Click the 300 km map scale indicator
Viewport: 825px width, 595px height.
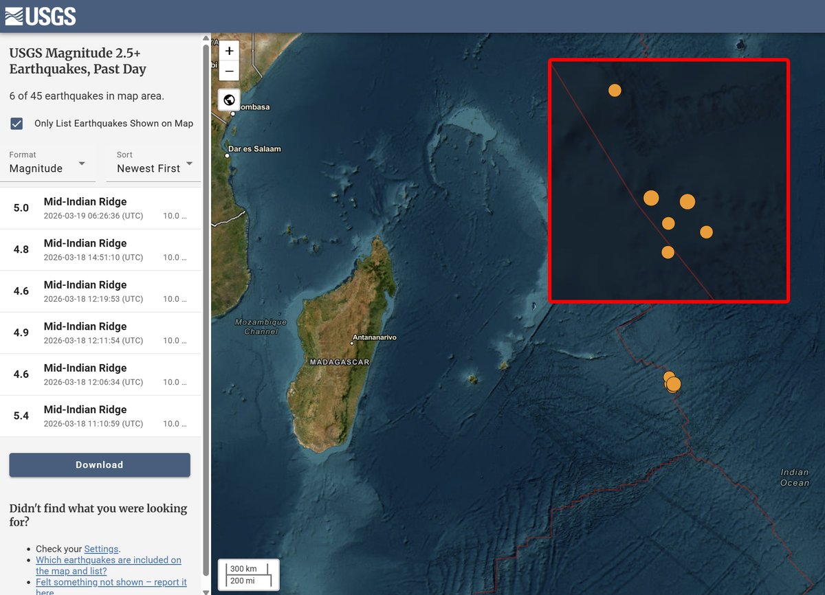pos(248,568)
